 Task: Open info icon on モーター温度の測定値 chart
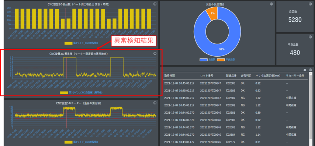point(155,103)
